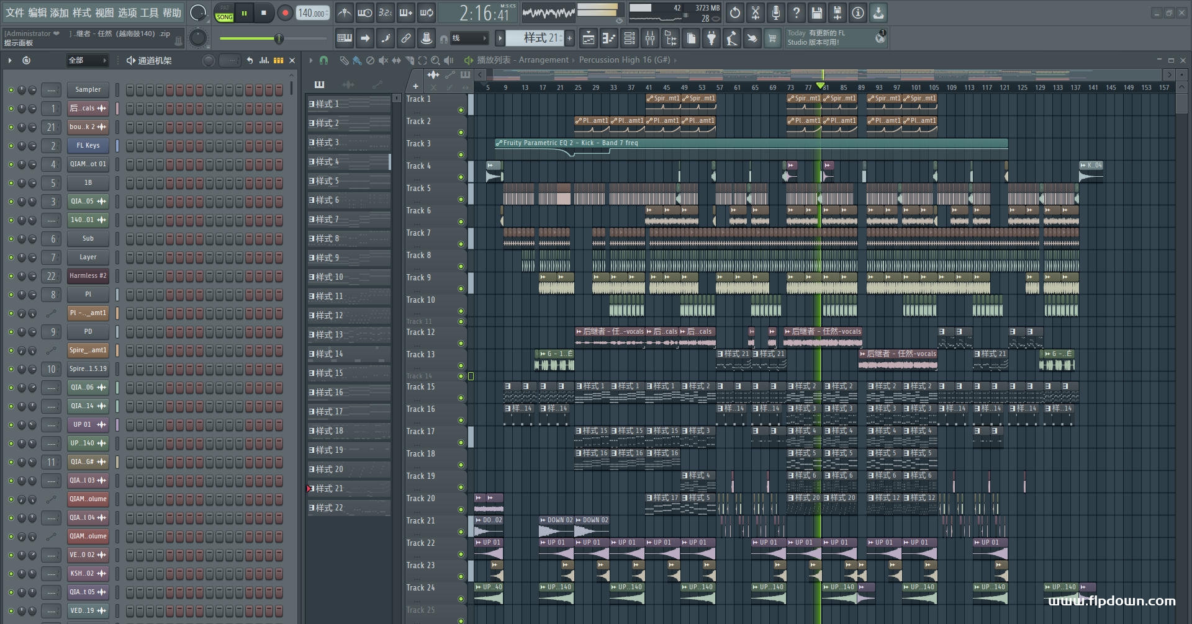The width and height of the screenshot is (1192, 624).
Task: Expand the pattern selector arrow beside 样式 21
Action: (x=500, y=38)
